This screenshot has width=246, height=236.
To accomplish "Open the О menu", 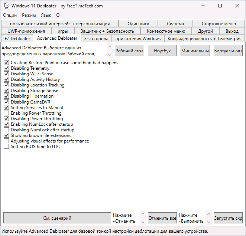I will pyautogui.click(x=58, y=15).
